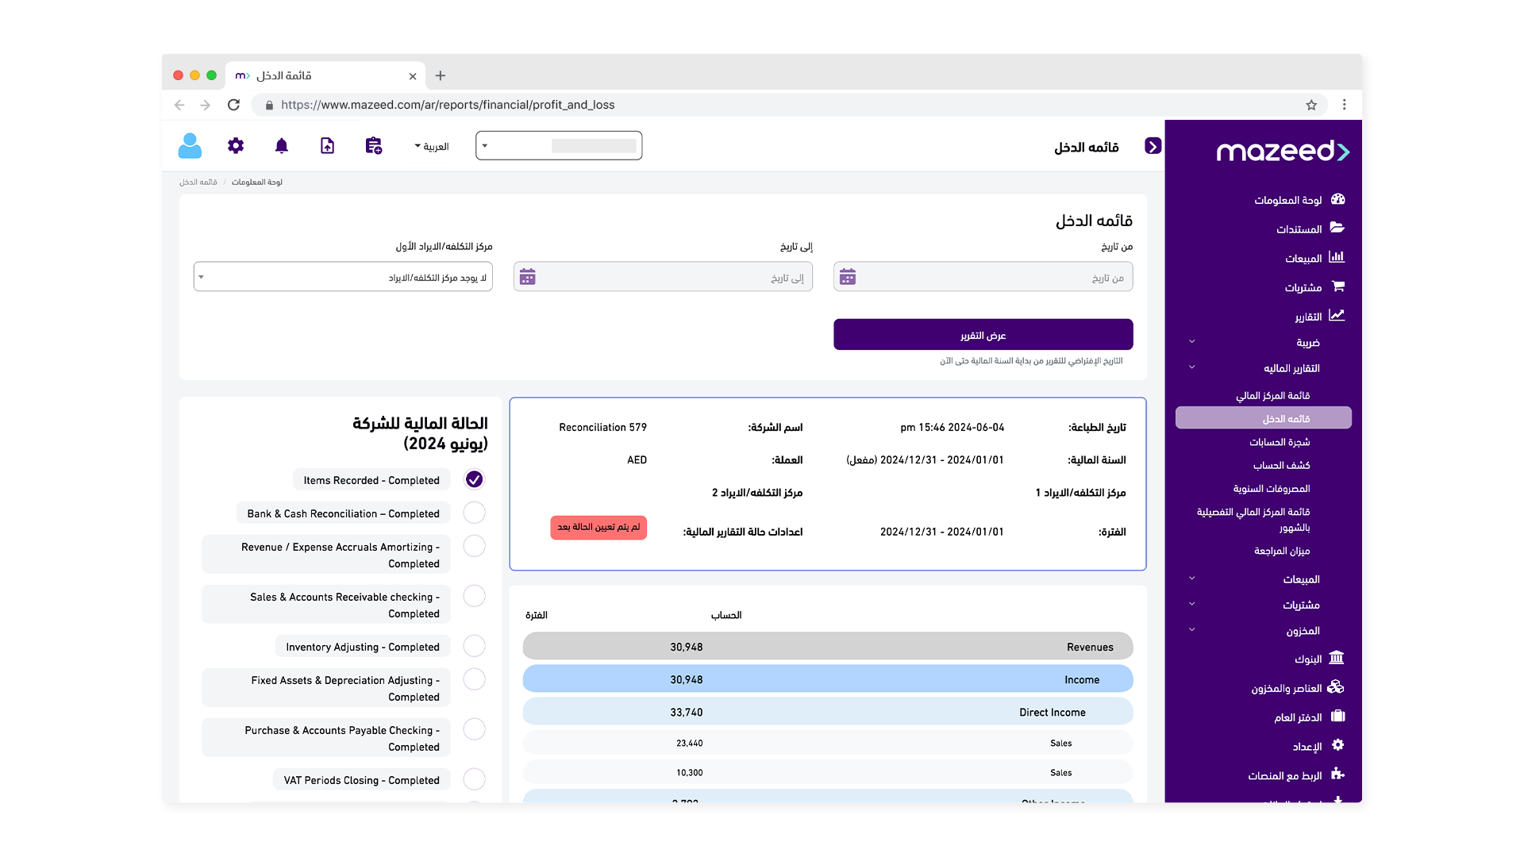Select شجرة الحسابات in sidebar
Screen dimensions: 1524x857
(1279, 442)
